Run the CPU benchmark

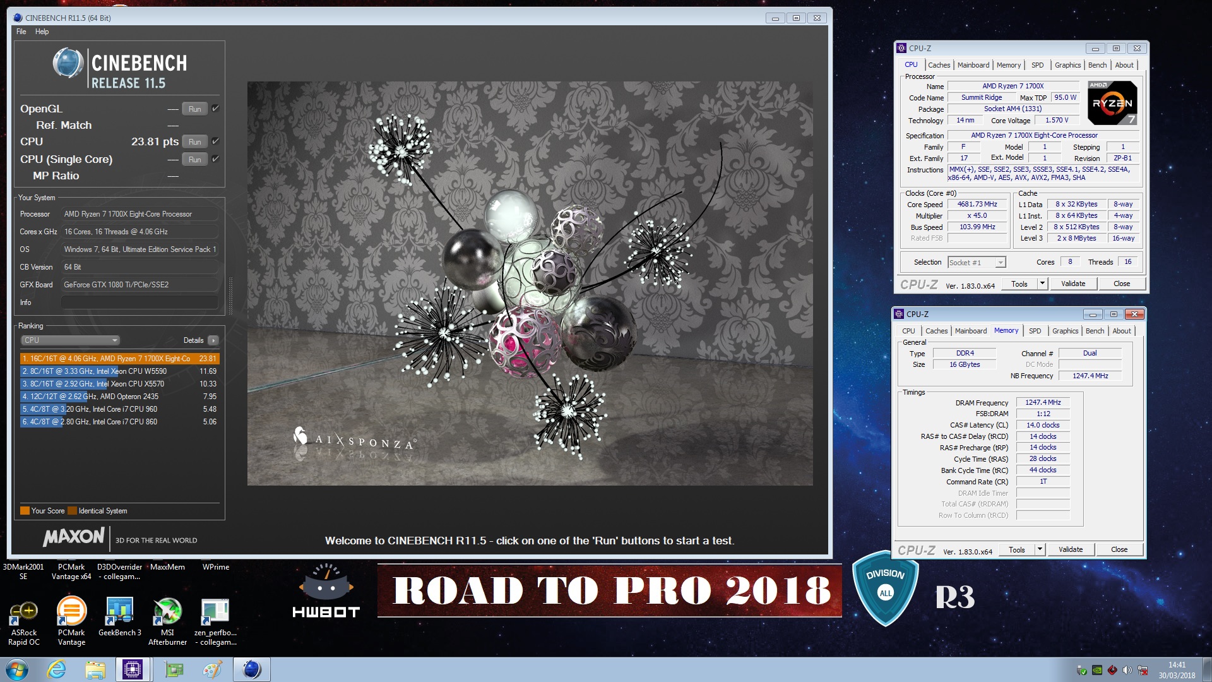(194, 141)
